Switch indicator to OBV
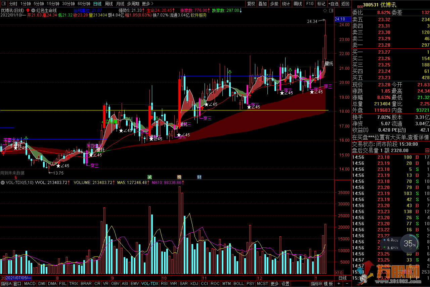This screenshot has height=287, width=430. click(115, 284)
